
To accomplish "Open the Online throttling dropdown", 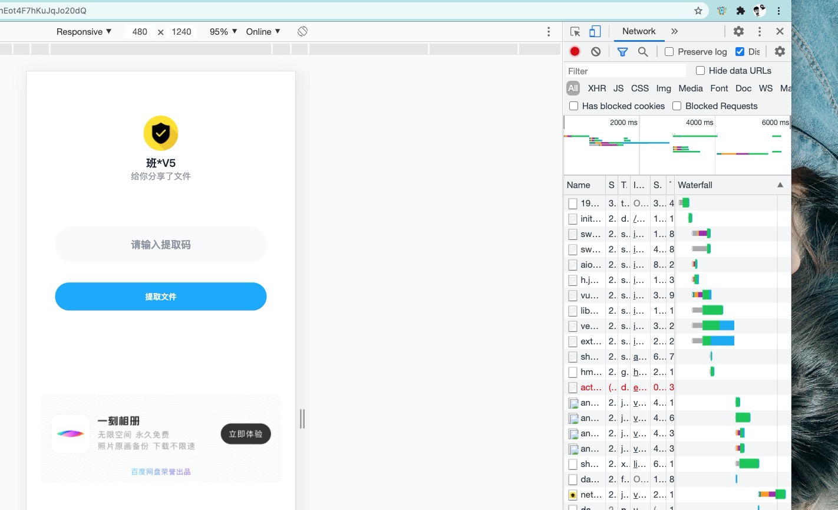I will coord(263,32).
